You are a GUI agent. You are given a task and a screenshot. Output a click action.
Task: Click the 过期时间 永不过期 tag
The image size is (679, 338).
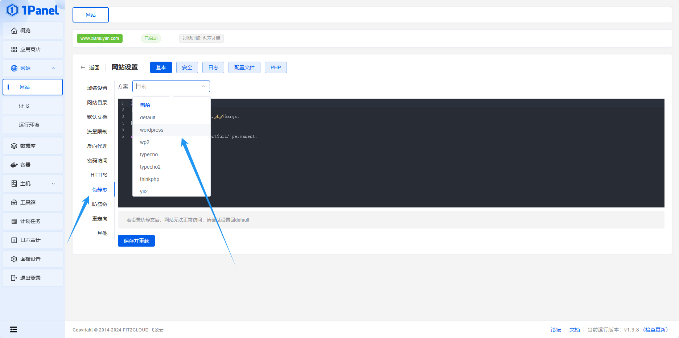(x=201, y=38)
